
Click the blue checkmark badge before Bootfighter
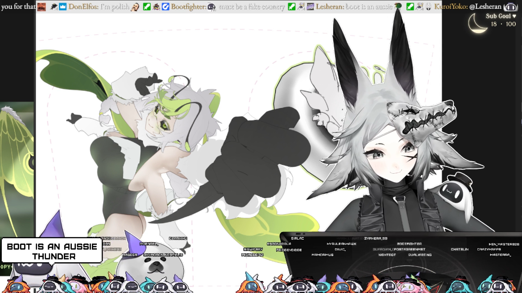pos(166,6)
